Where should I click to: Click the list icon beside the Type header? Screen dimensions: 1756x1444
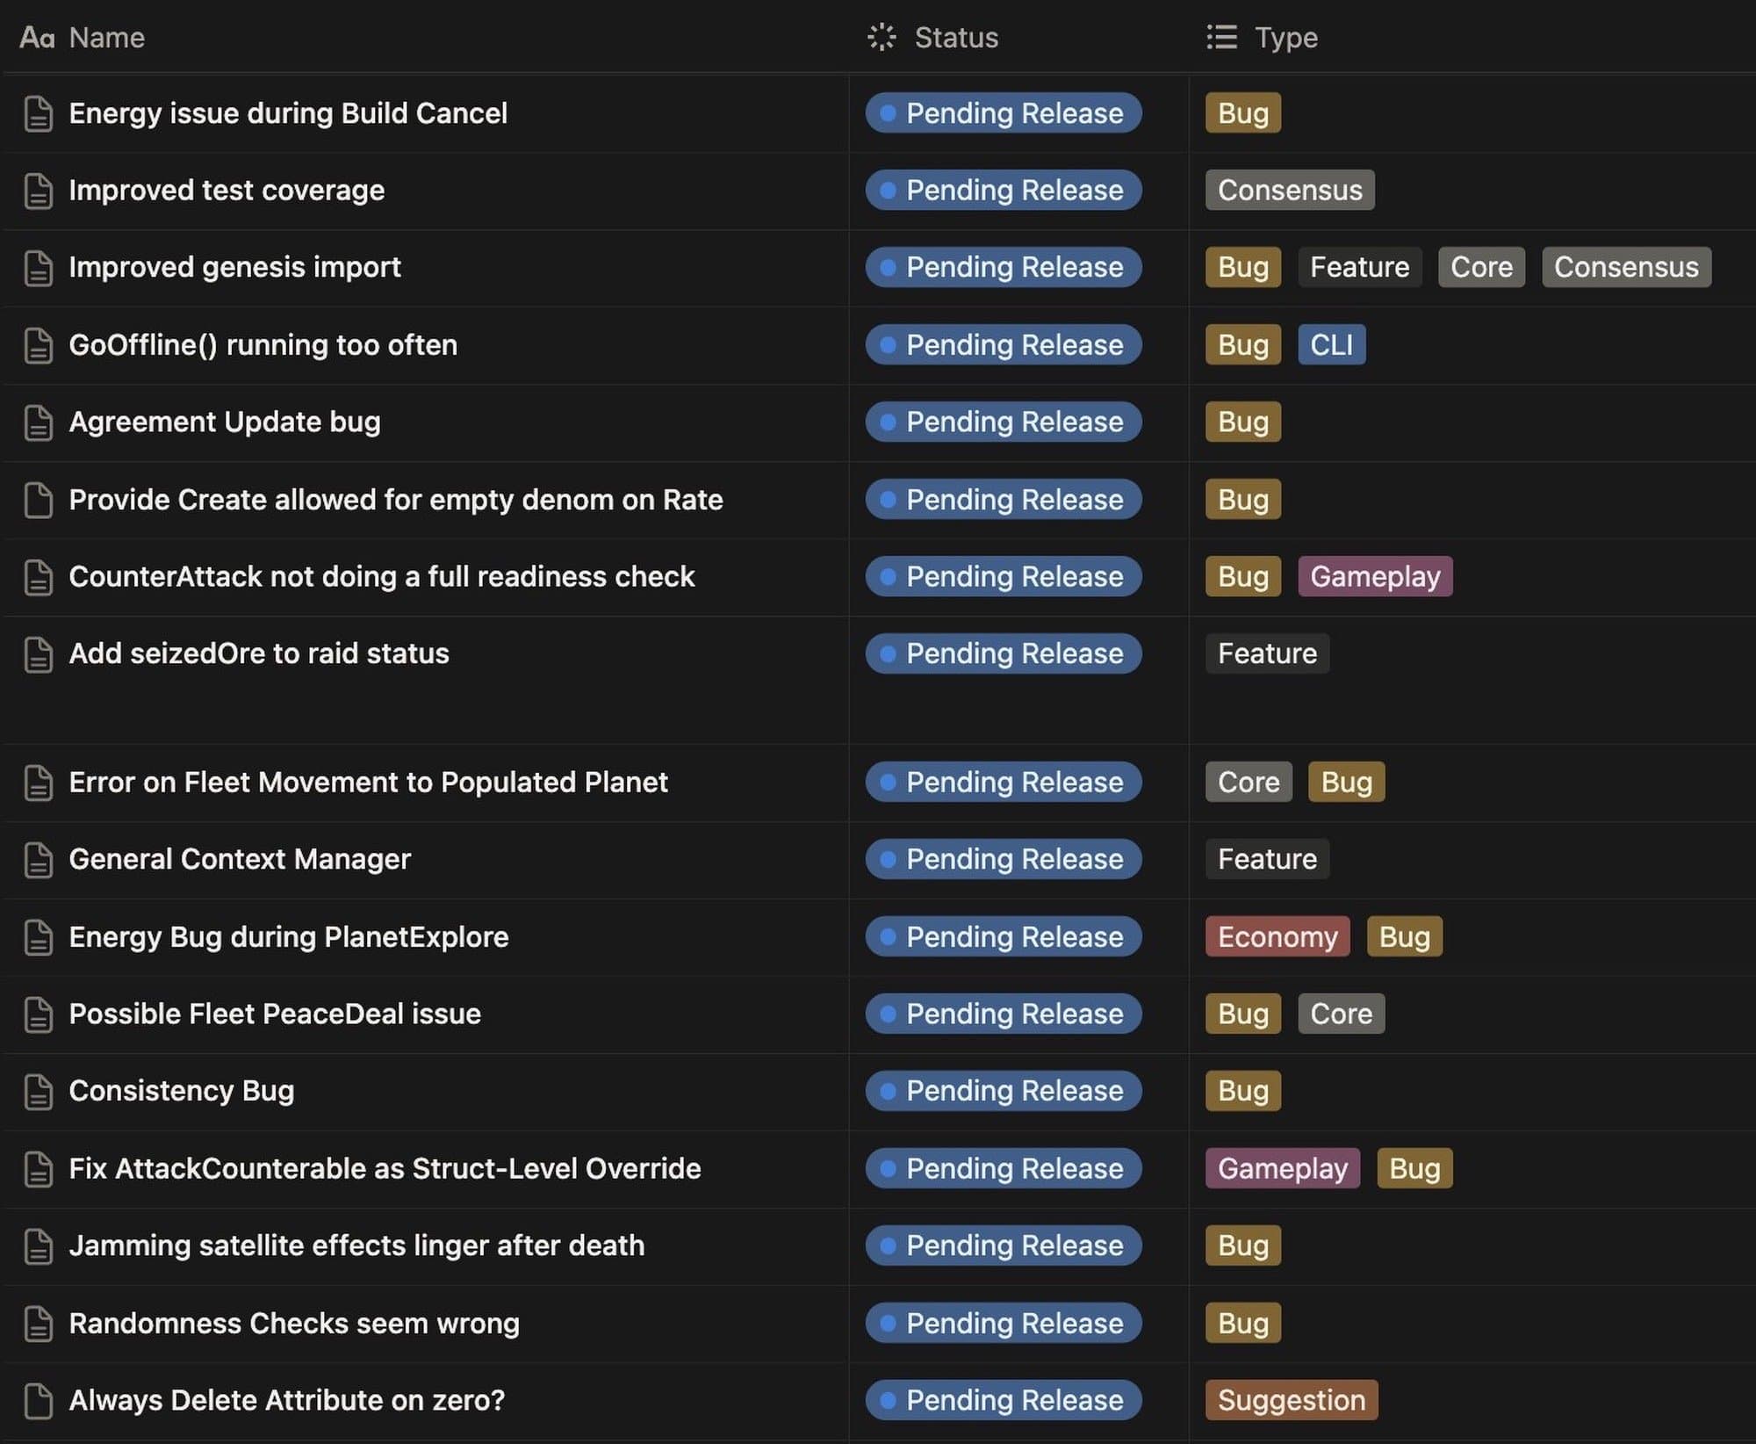click(x=1222, y=38)
